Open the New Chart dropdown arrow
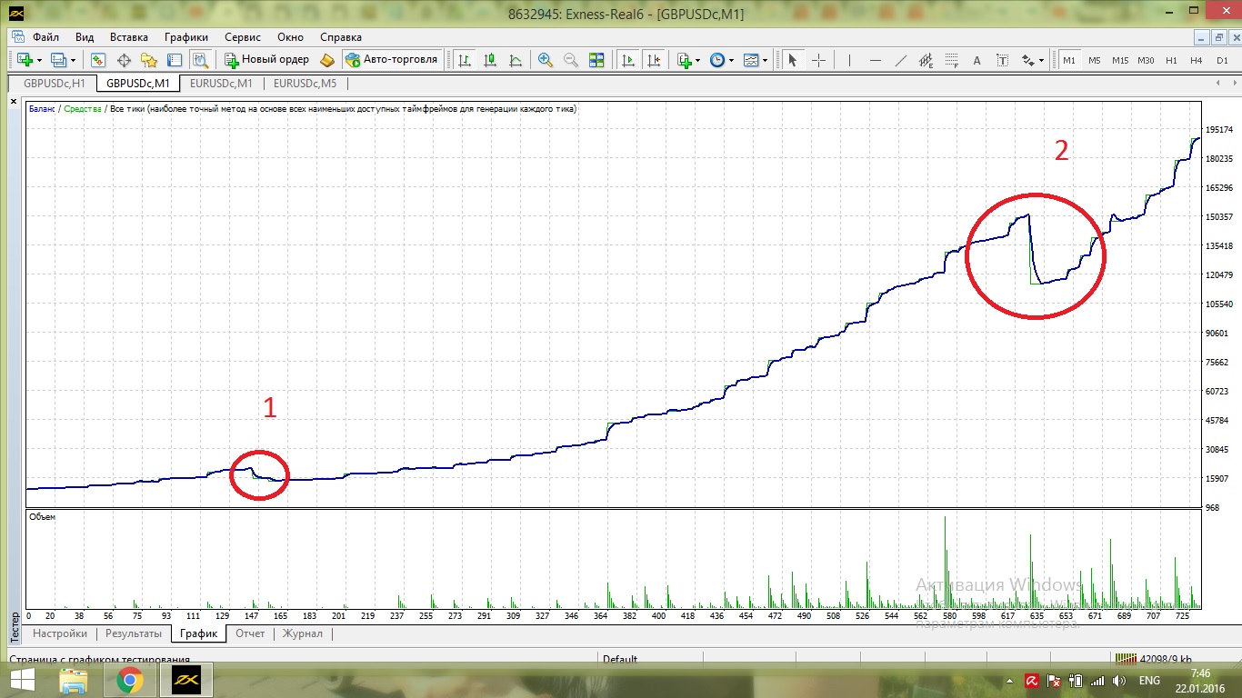1242x698 pixels. [x=39, y=60]
